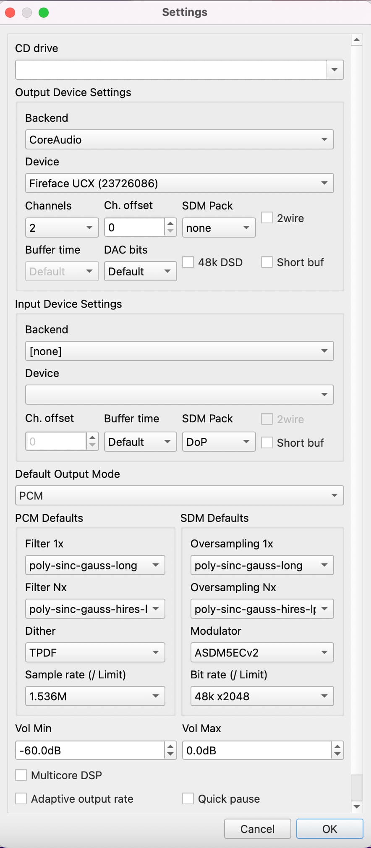Change the Default Output Mode from PCM

[x=180, y=495]
